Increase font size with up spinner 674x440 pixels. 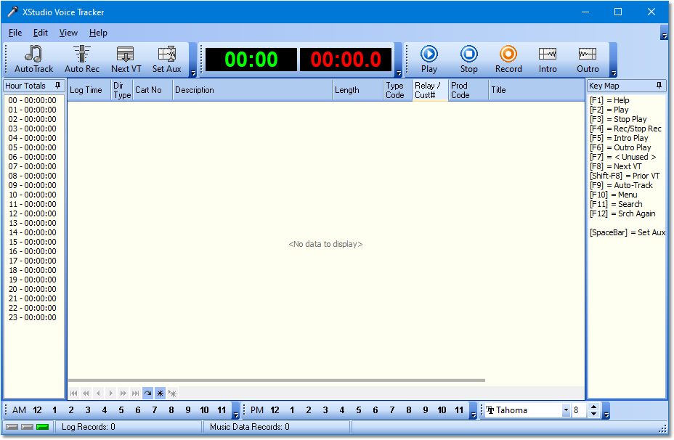coord(593,407)
